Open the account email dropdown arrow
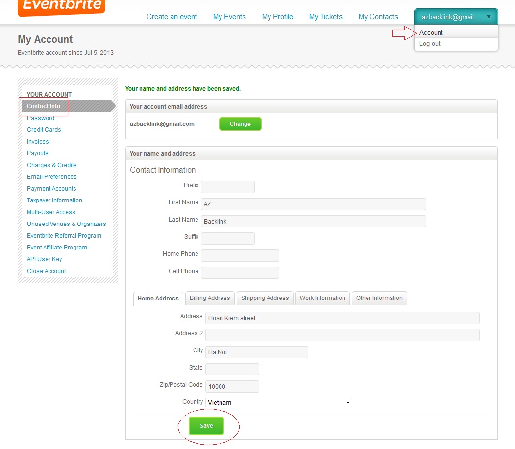 click(489, 17)
